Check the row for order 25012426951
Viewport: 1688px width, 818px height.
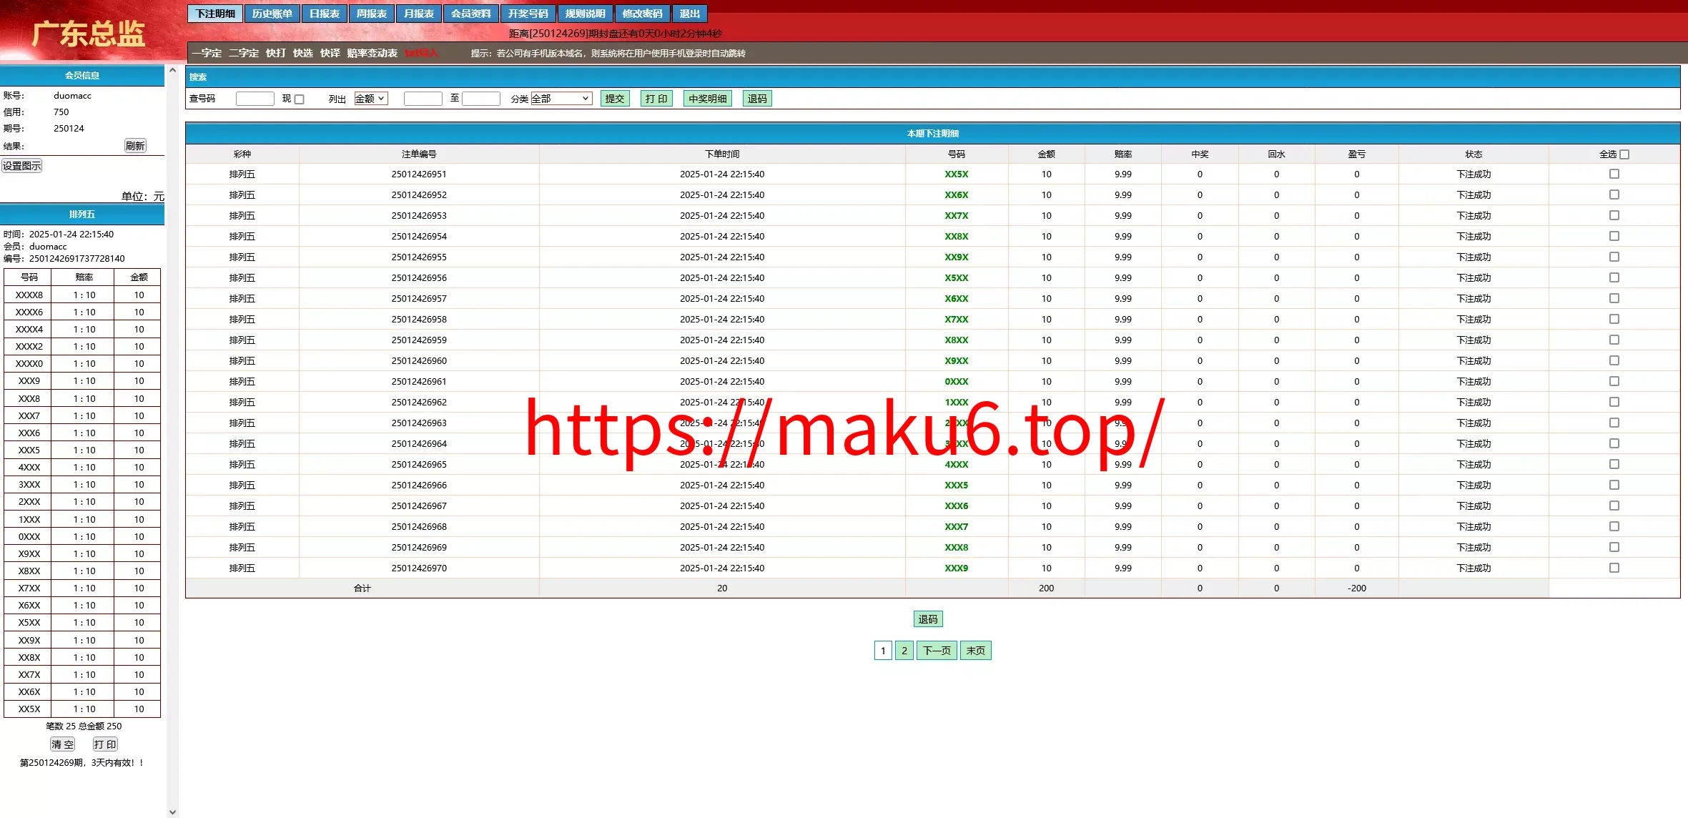1614,174
